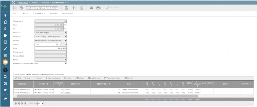Toggle Post to Non-commitment Costs checkbox

[66, 63]
